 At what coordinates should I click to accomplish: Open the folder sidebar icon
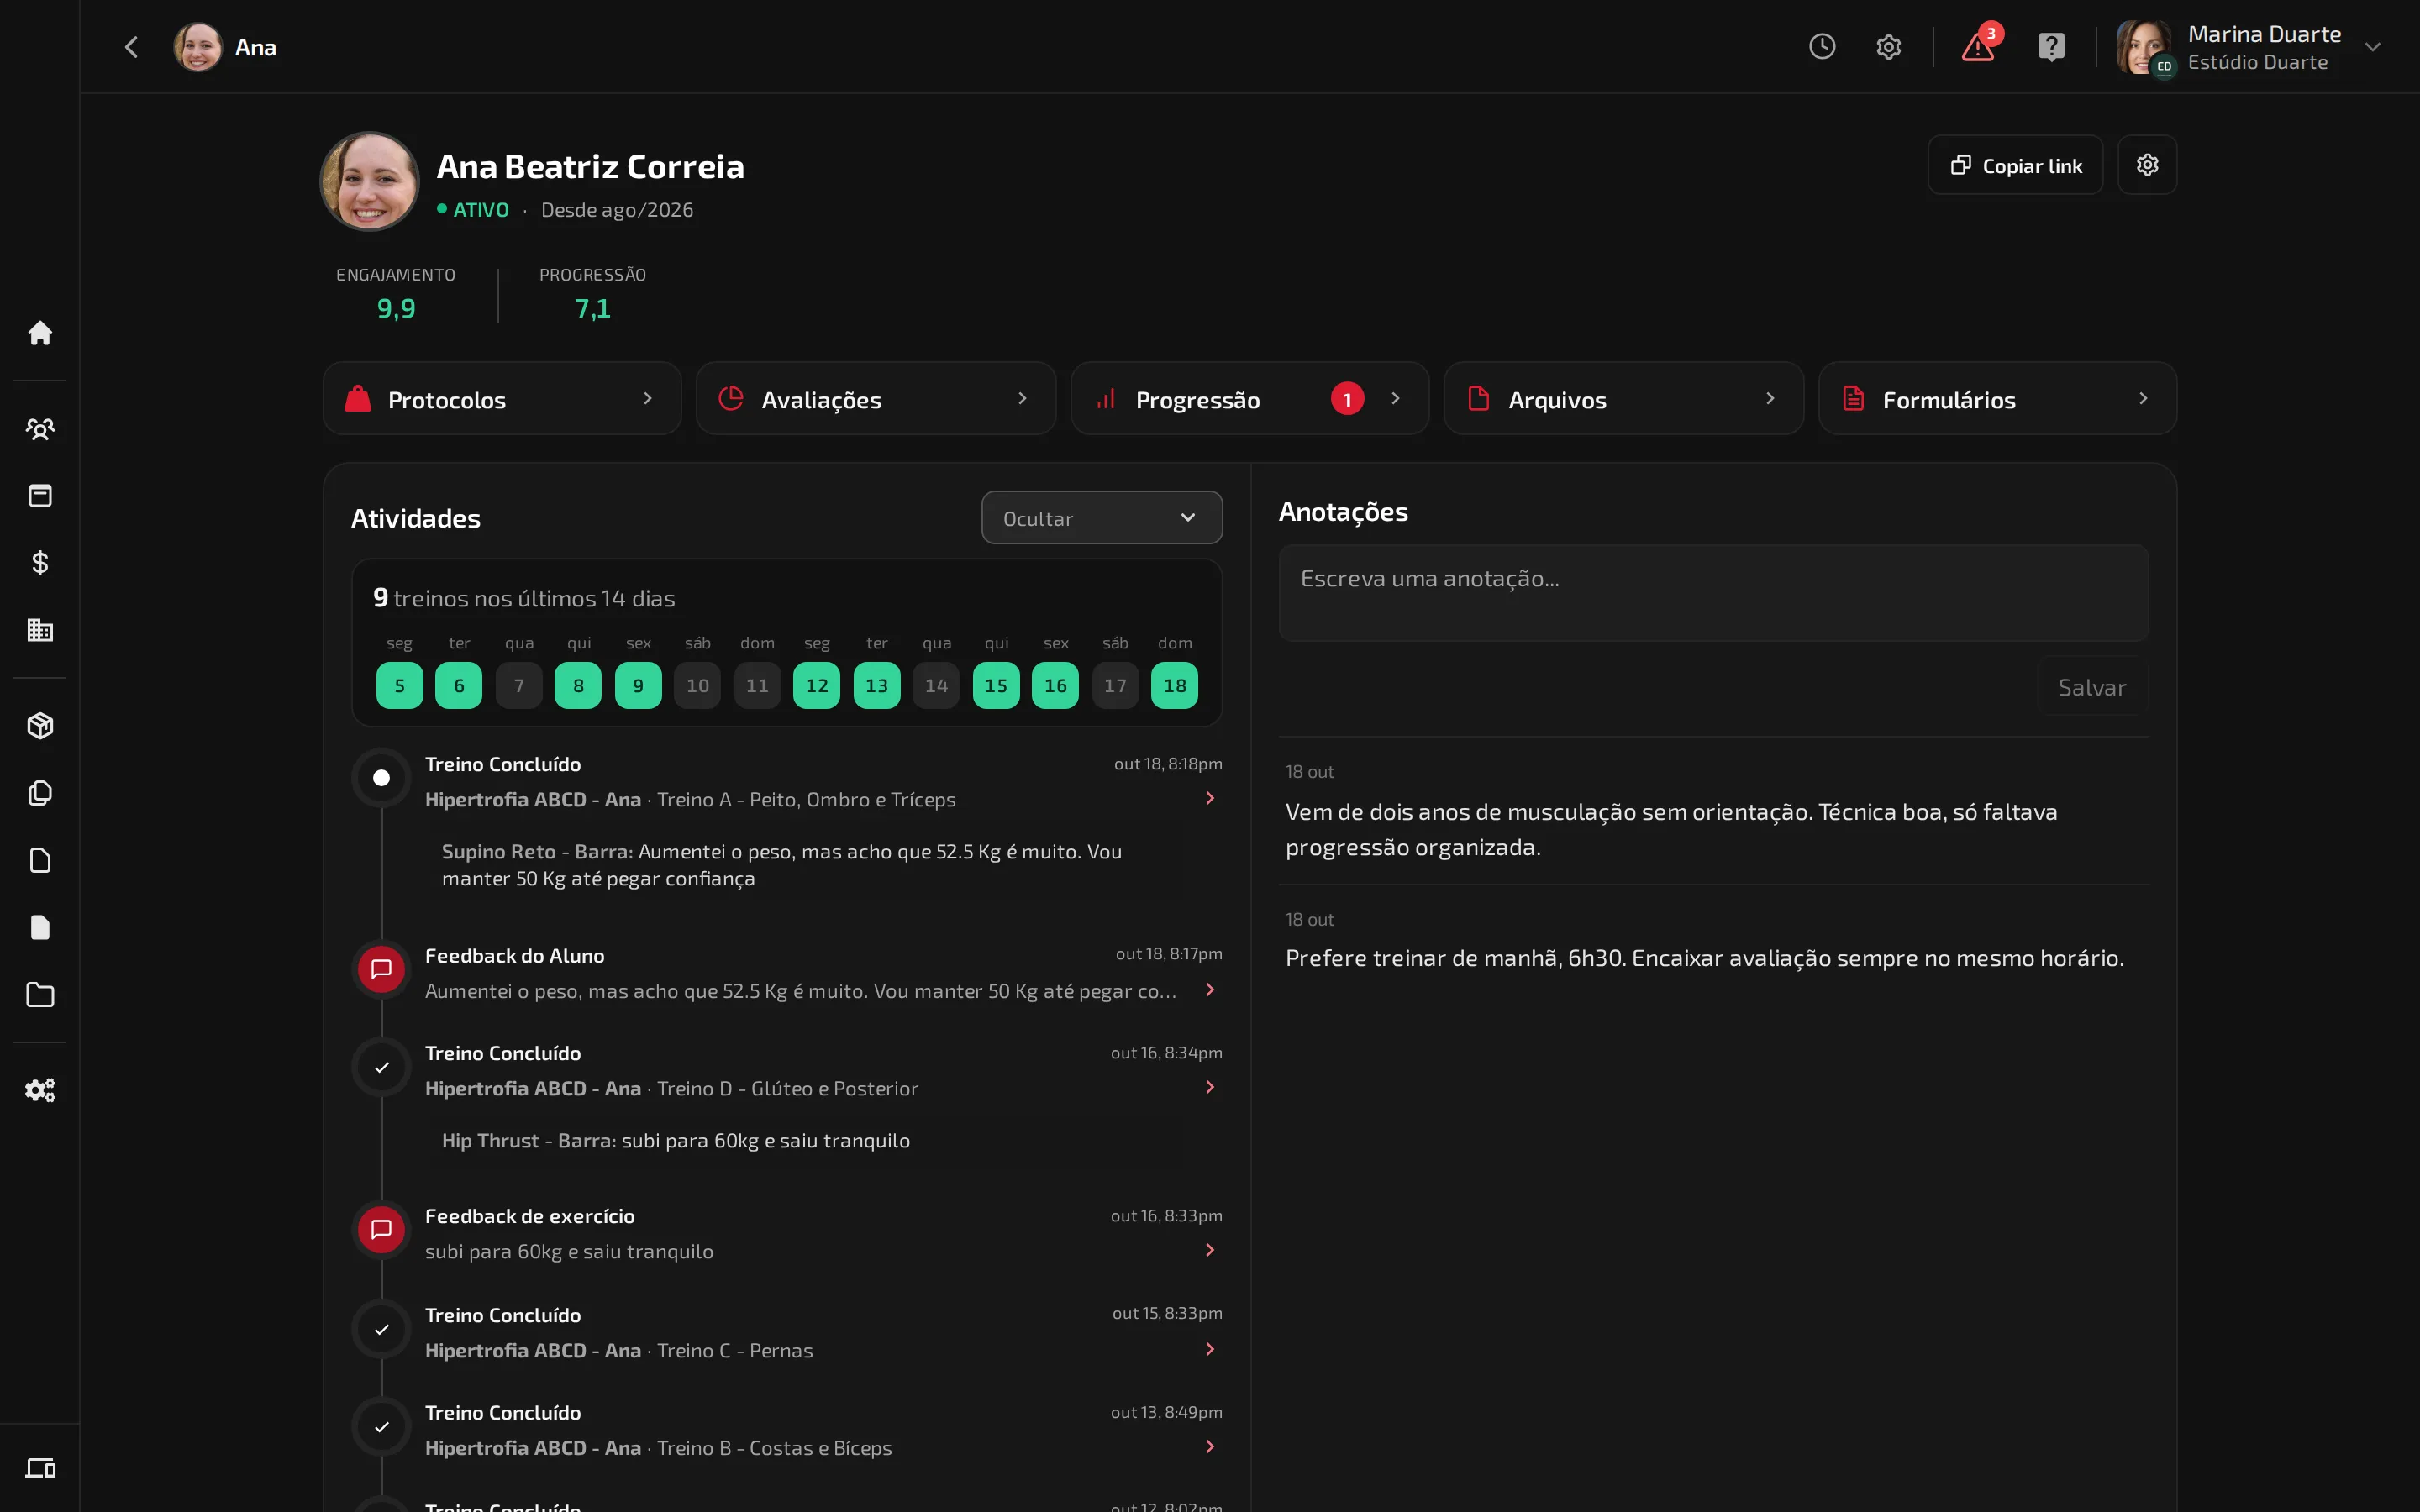tap(40, 995)
